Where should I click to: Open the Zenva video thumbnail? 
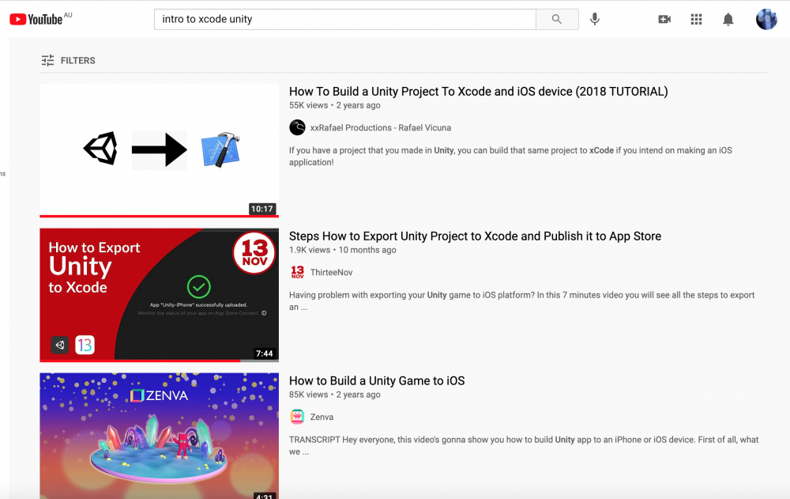[160, 436]
